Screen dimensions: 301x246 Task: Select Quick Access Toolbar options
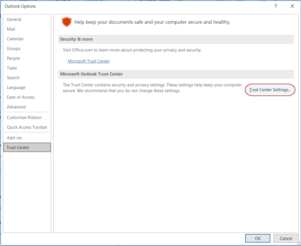click(x=27, y=127)
